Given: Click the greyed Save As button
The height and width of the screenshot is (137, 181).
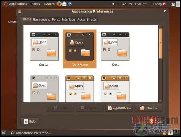Looking at the screenshot, I should coord(90,108).
